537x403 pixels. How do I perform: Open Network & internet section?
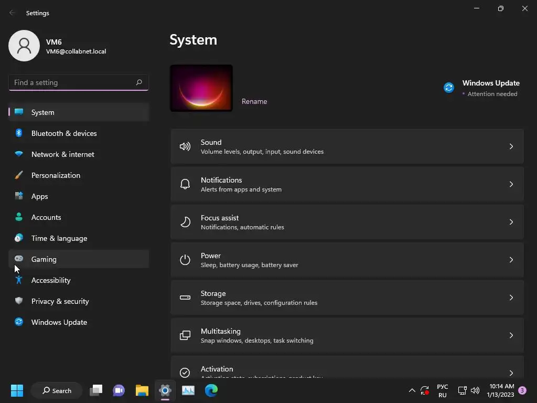tap(79, 154)
